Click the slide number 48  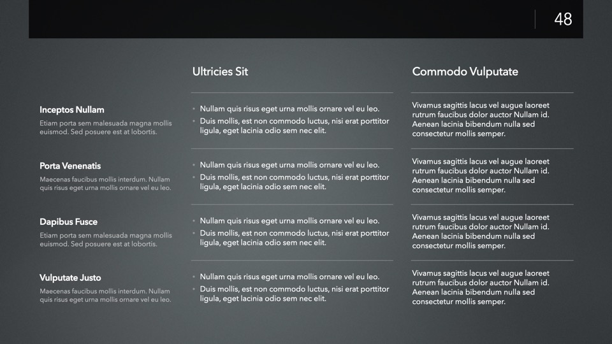pyautogui.click(x=563, y=19)
